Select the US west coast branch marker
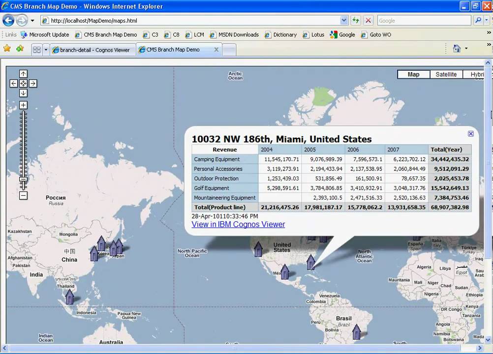This screenshot has width=493, height=354. click(258, 249)
